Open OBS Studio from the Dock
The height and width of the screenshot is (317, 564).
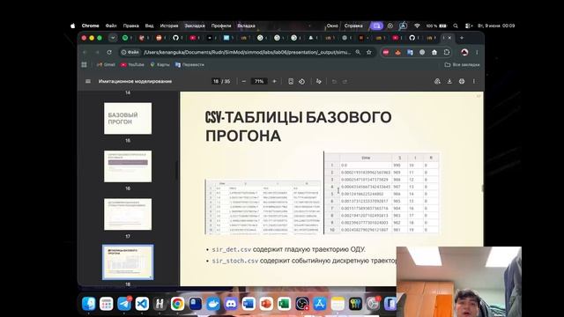tap(301, 304)
